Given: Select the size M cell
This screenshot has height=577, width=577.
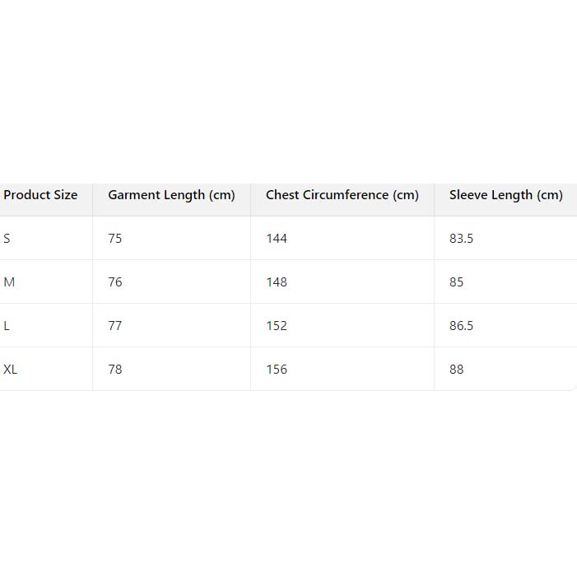Looking at the screenshot, I should coord(9,282).
